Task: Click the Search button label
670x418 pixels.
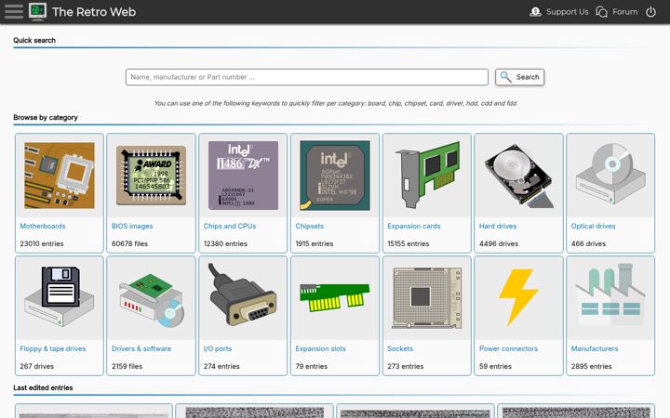Action: click(528, 77)
